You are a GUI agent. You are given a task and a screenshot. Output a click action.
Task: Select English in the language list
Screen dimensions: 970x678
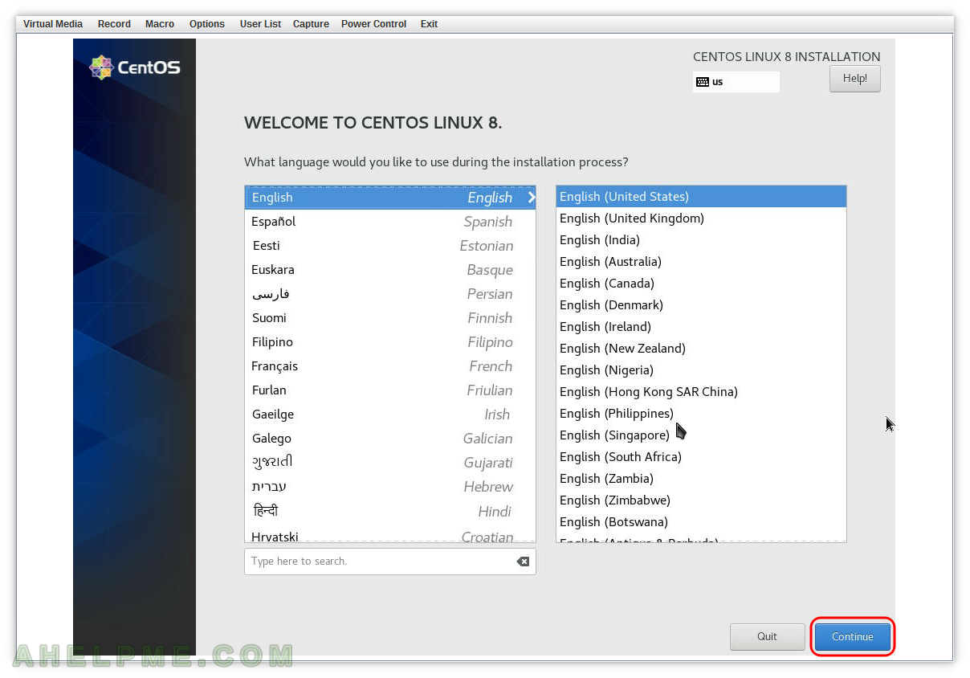(x=390, y=198)
